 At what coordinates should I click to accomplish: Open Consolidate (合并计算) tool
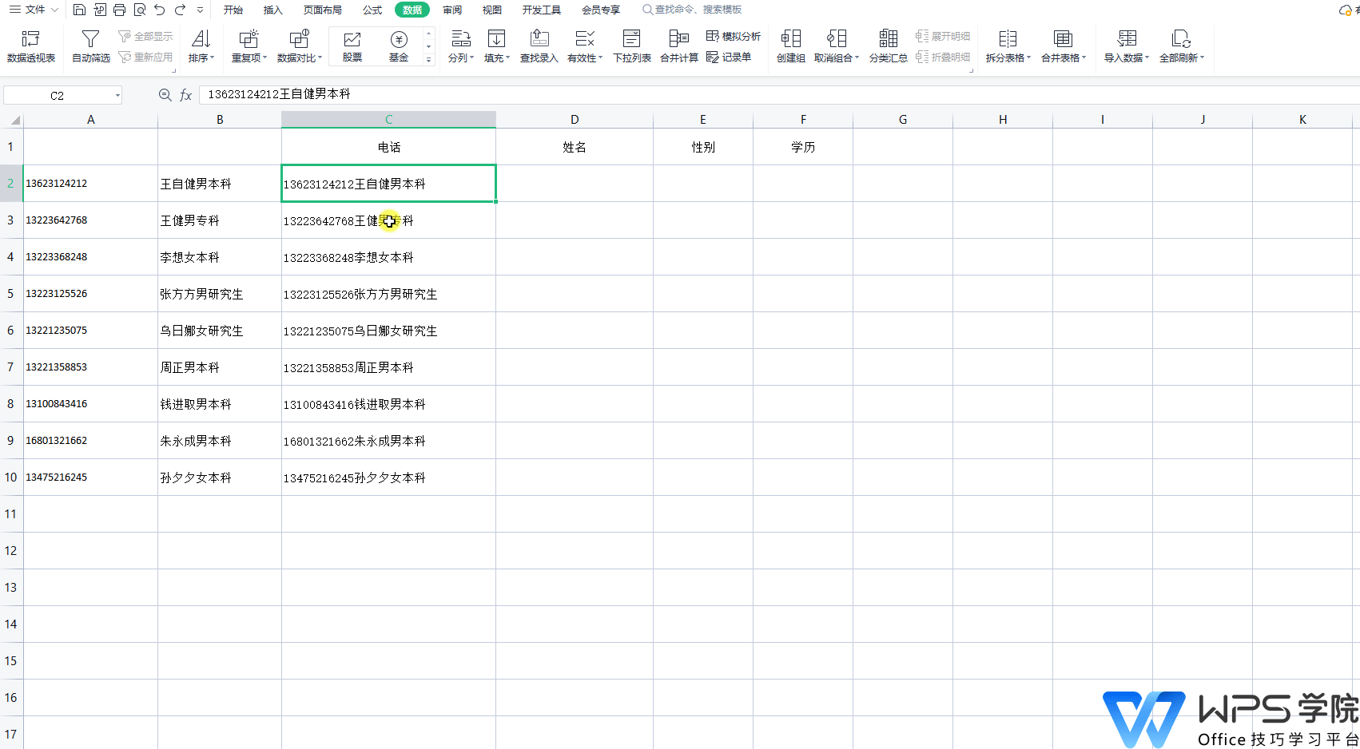pos(678,46)
